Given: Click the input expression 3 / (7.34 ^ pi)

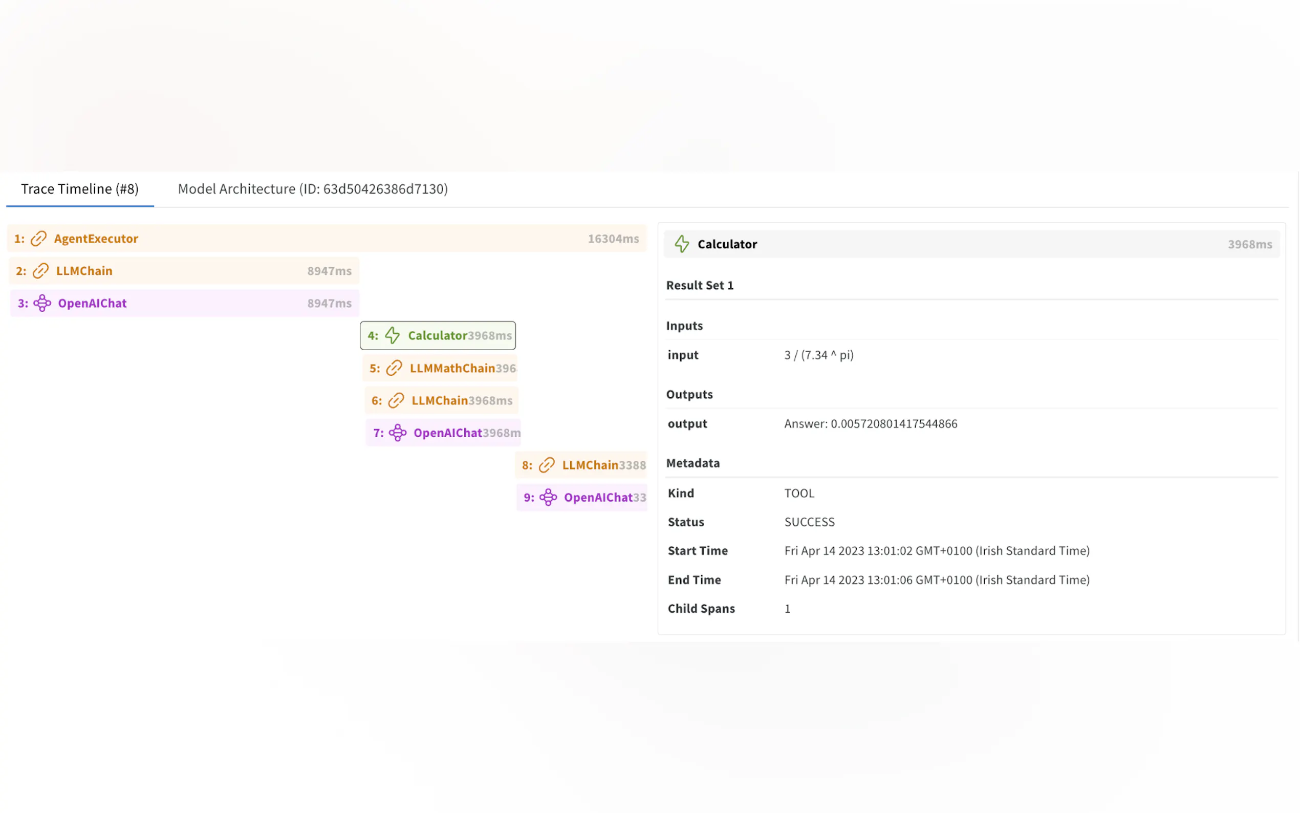Looking at the screenshot, I should (x=818, y=355).
